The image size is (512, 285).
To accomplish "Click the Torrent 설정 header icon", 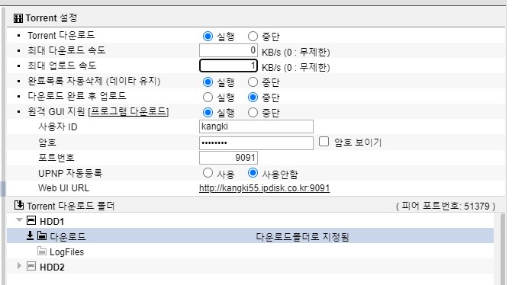I will [x=18, y=18].
